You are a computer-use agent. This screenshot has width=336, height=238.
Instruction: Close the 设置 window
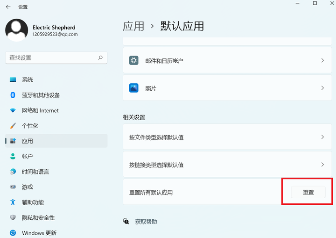[332, 3]
